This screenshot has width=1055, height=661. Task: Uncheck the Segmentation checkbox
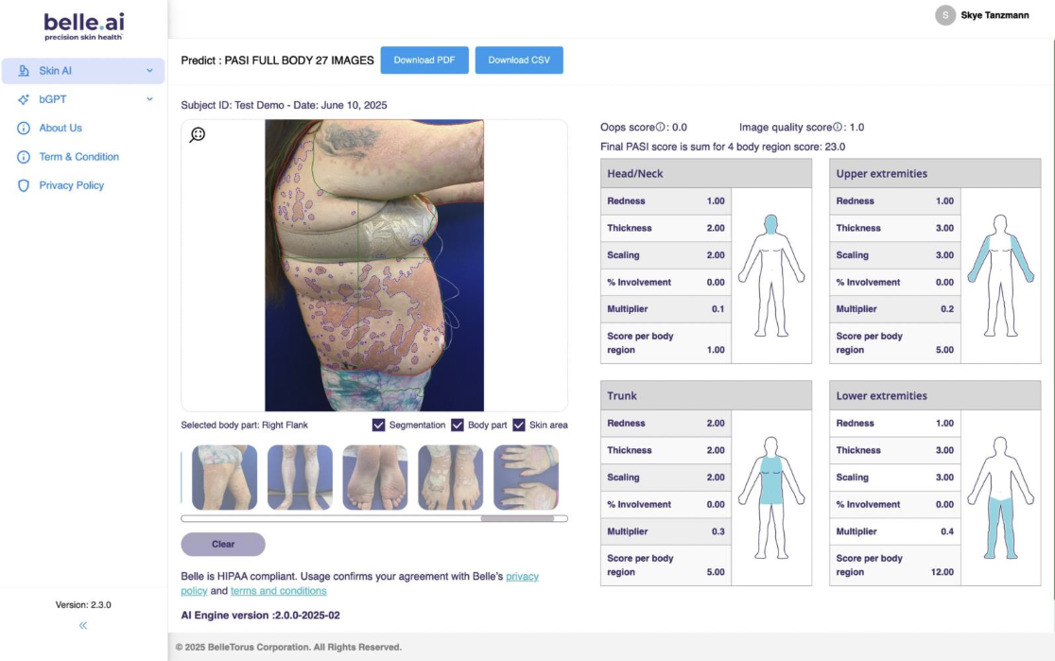[379, 426]
